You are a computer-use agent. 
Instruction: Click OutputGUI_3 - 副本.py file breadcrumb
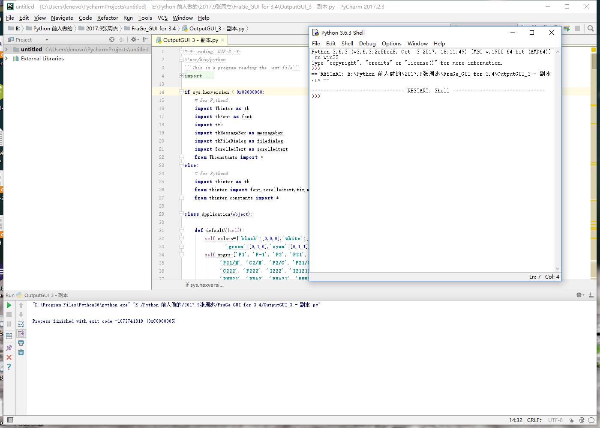[213, 28]
